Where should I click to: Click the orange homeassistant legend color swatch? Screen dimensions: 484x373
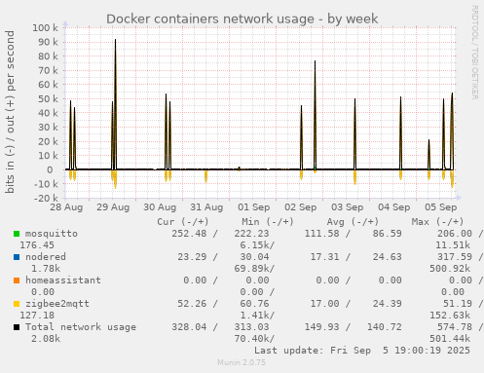[x=17, y=280]
